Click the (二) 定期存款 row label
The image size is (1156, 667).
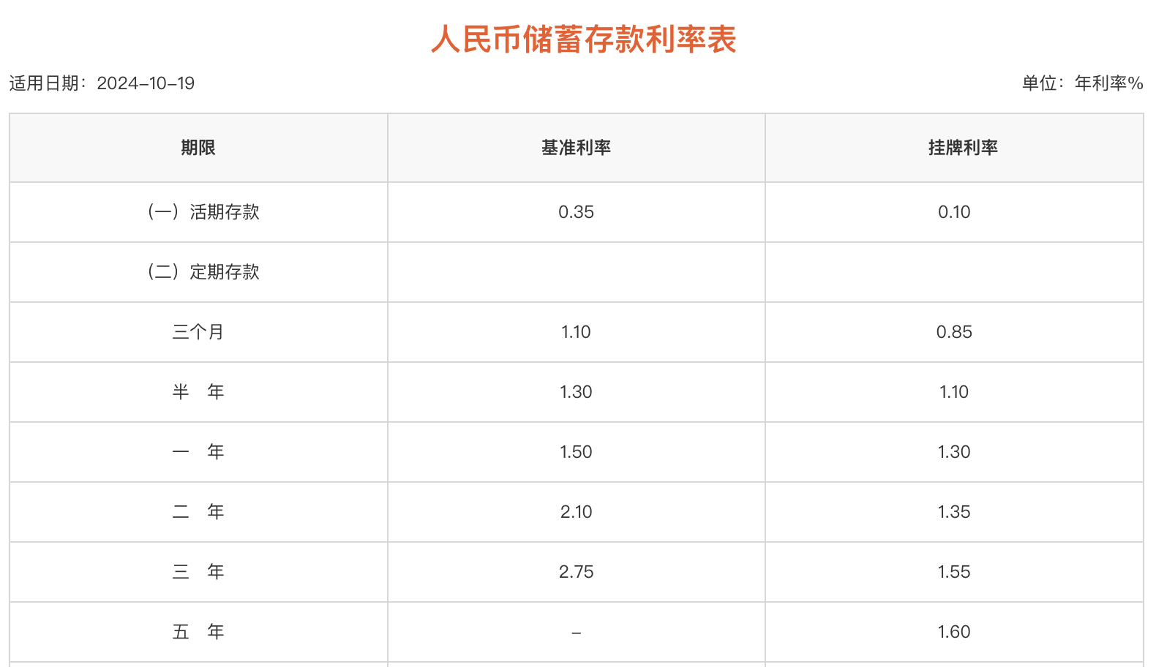pos(203,272)
